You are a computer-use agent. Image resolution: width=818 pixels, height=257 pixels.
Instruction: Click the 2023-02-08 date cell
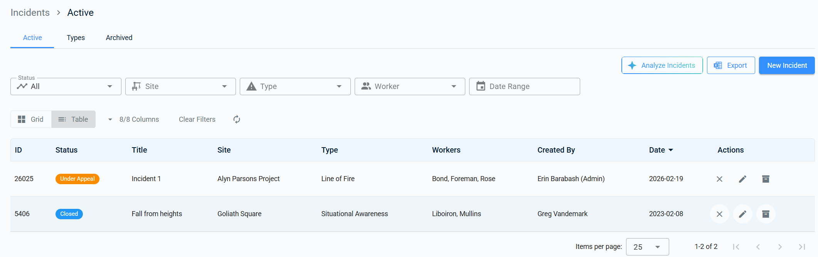[x=666, y=214]
